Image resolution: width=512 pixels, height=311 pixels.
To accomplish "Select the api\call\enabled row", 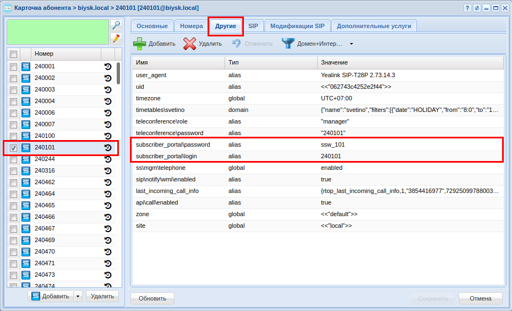I will click(318, 203).
